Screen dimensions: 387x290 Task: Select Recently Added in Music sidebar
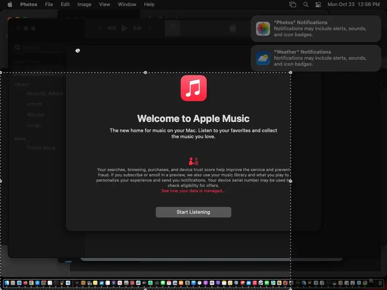(45, 94)
